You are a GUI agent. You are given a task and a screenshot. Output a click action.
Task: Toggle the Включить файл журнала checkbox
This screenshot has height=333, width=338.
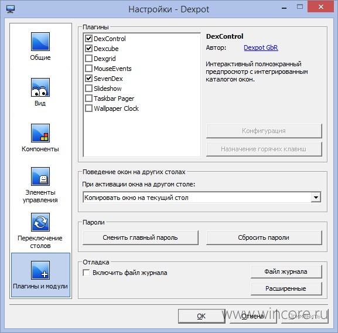(x=86, y=273)
